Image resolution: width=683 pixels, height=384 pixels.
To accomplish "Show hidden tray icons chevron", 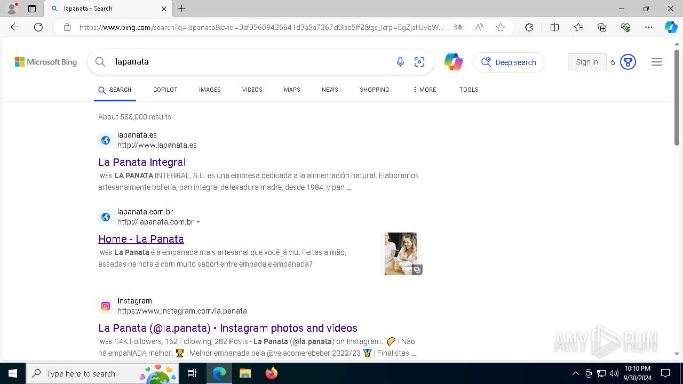I will 576,373.
